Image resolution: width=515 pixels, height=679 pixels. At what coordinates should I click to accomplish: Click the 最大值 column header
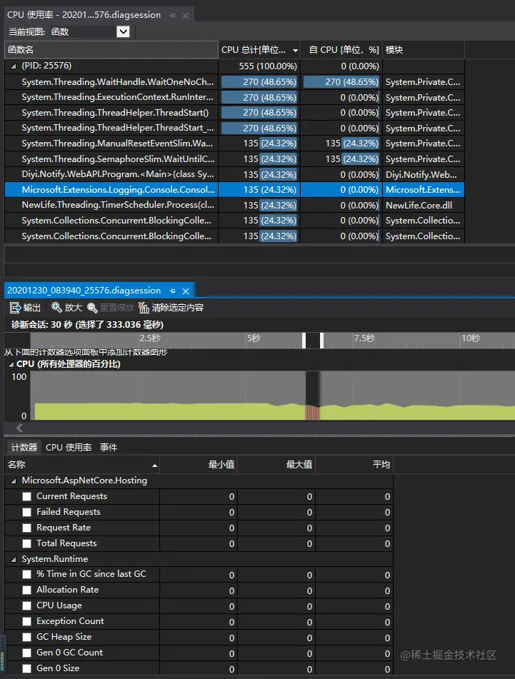(276, 465)
